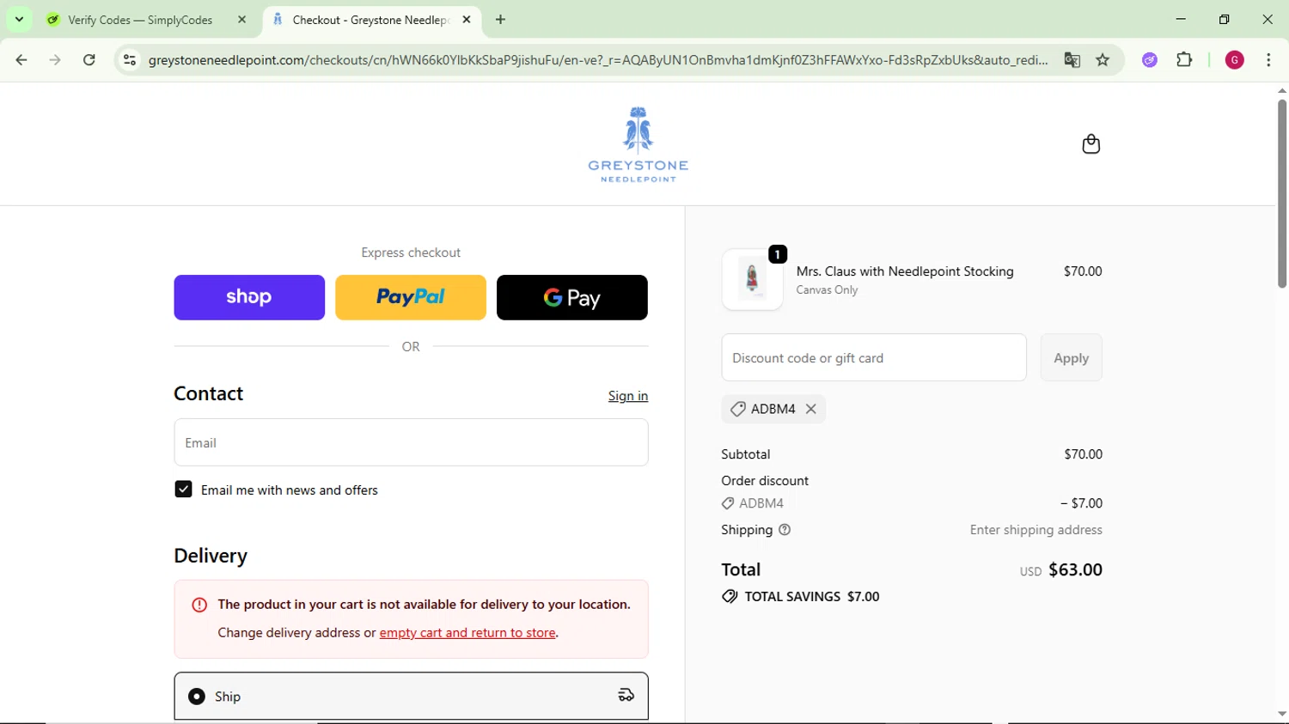Viewport: 1289px width, 724px height.
Task: Click the delivery error warning icon
Action: coord(199,605)
